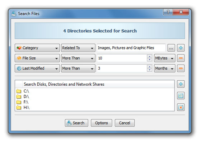Add a new search rule with the plus icon in the Category row
This screenshot has width=201, height=142.
click(181, 48)
